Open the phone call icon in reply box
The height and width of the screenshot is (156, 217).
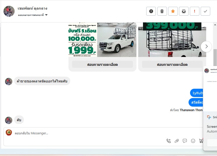(169, 141)
